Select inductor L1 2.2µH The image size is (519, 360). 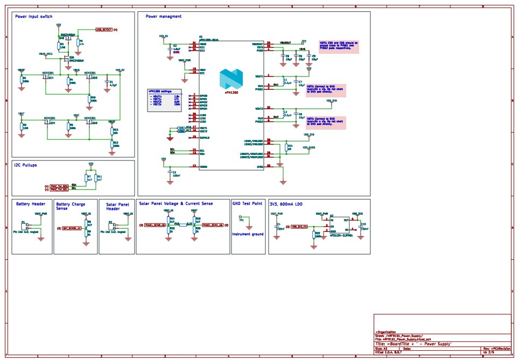(x=285, y=81)
